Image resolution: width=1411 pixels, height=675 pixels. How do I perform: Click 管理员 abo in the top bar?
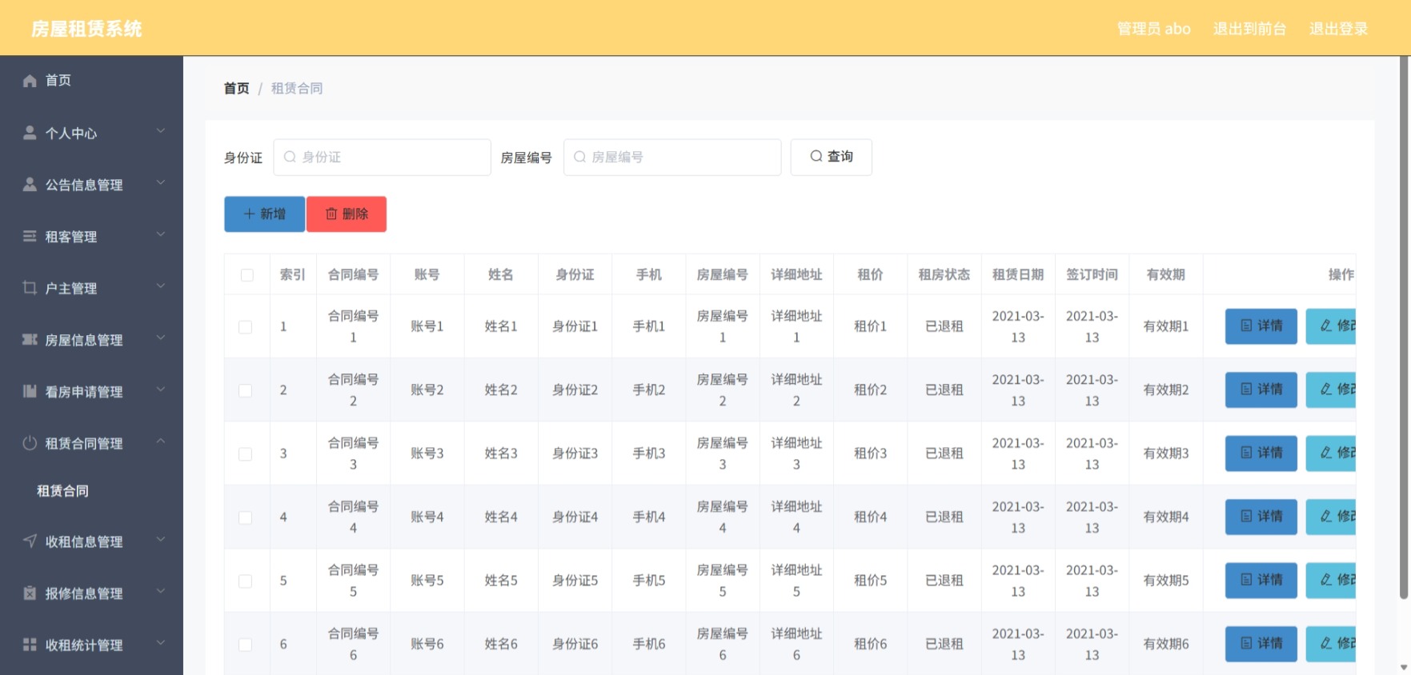pyautogui.click(x=1153, y=29)
